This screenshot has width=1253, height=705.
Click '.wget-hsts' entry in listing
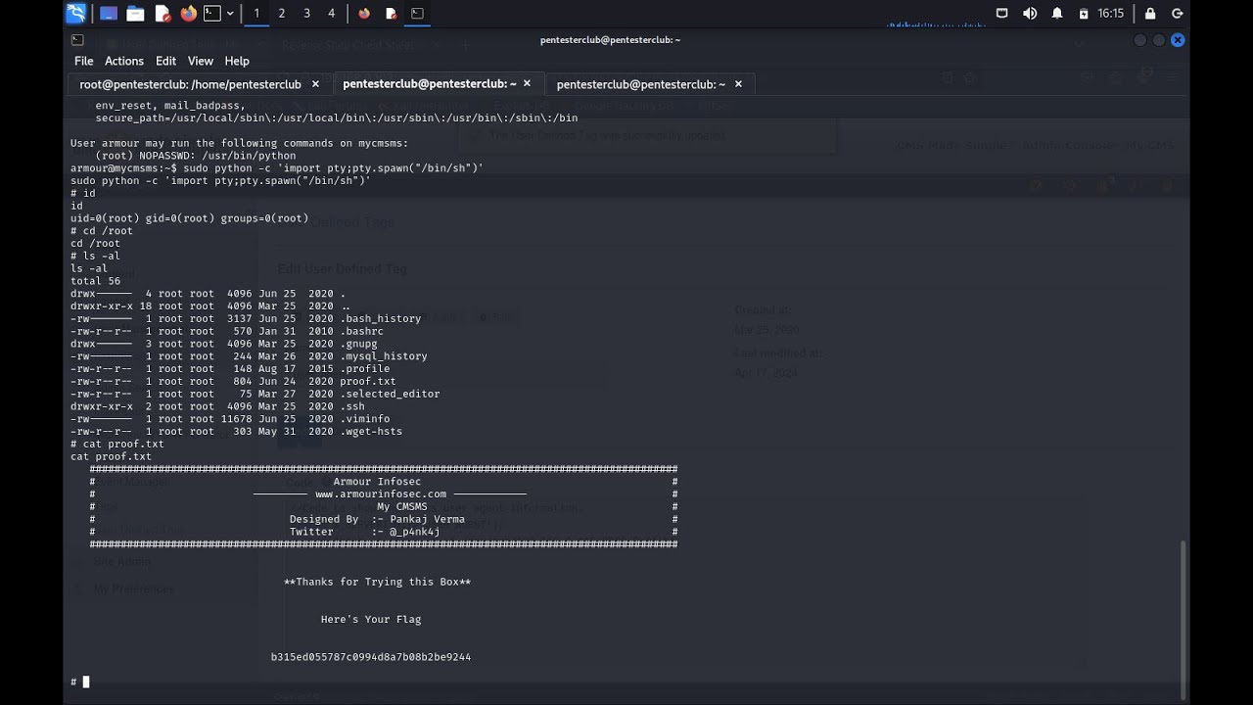371,432
